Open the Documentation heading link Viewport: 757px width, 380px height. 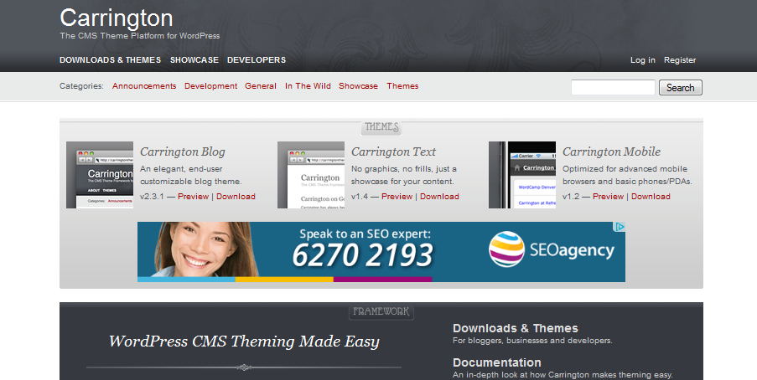(497, 362)
